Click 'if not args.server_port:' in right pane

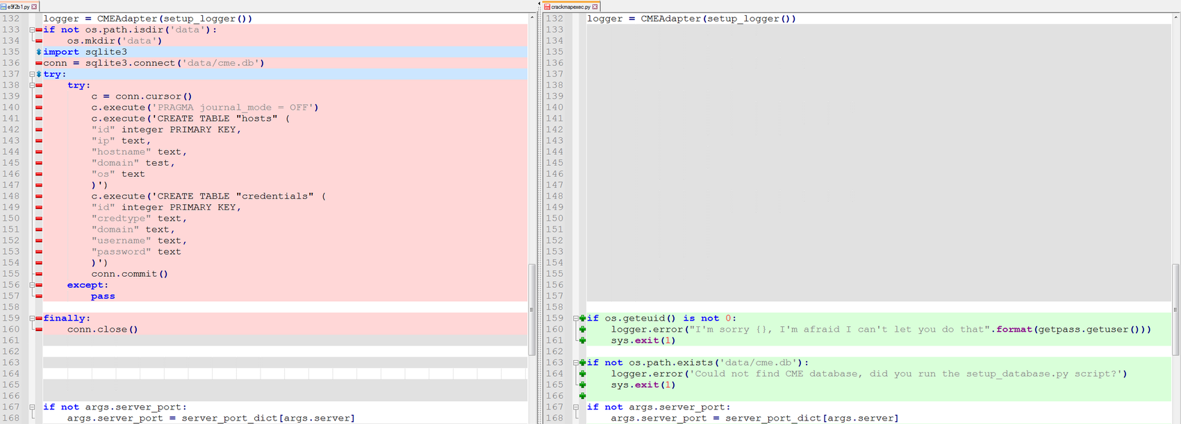659,407
